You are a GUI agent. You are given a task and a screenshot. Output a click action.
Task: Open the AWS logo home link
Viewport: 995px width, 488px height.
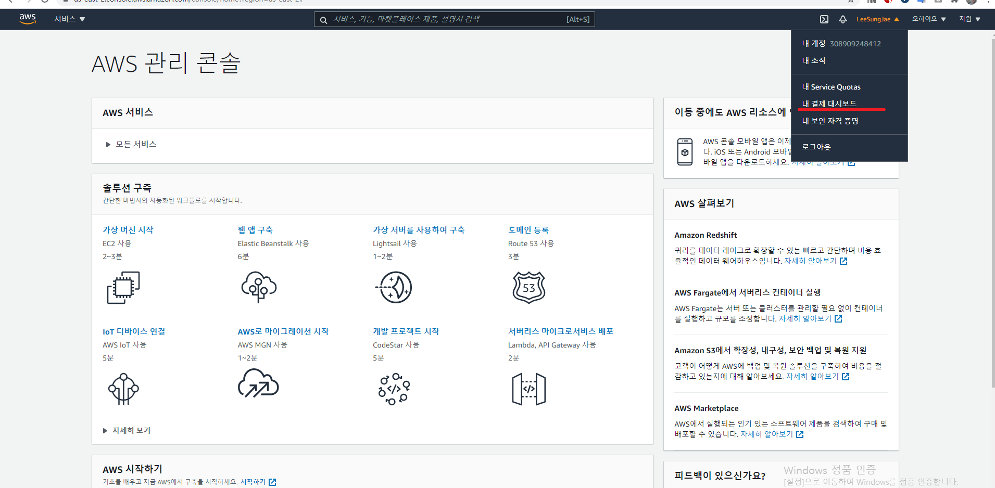click(x=28, y=19)
